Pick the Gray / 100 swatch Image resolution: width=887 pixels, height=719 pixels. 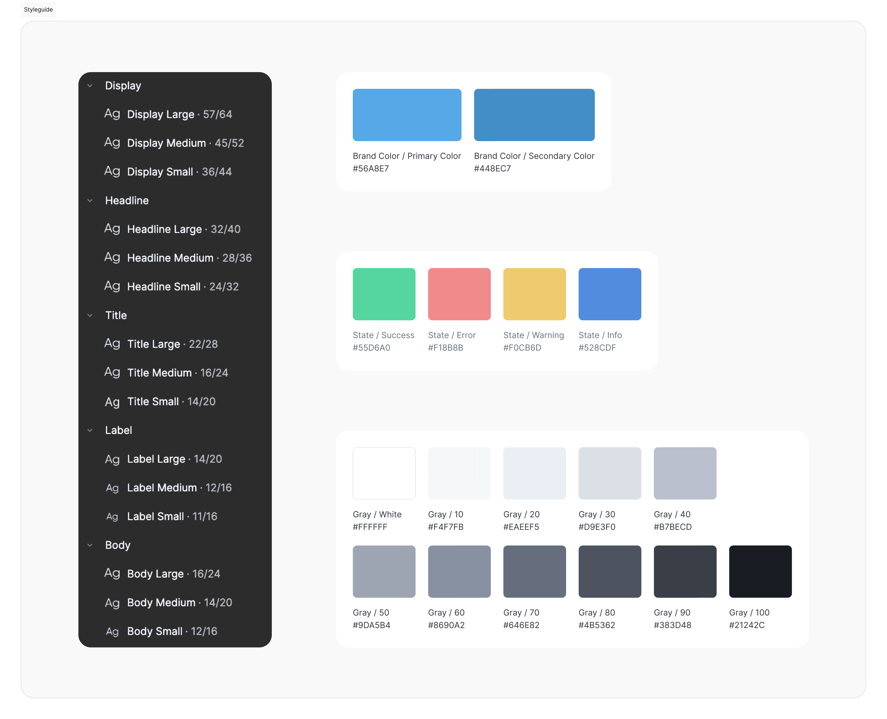point(760,571)
